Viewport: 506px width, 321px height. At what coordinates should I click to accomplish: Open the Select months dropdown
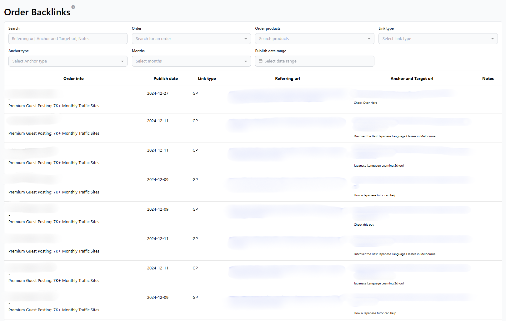[191, 61]
